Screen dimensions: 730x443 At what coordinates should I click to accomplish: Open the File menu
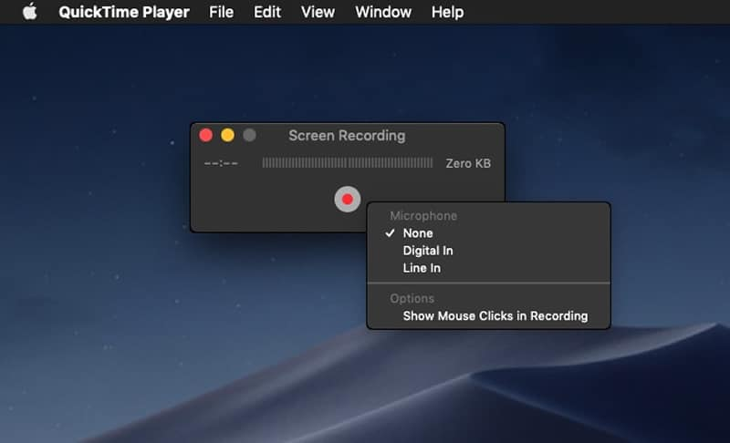click(x=221, y=12)
